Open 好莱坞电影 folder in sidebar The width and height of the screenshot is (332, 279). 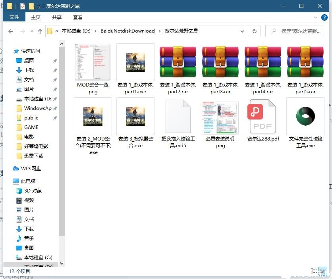tap(36, 146)
